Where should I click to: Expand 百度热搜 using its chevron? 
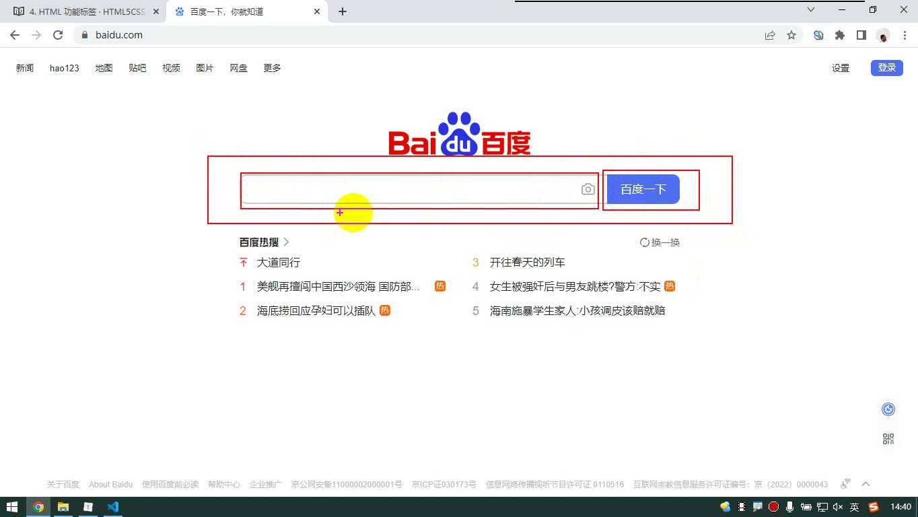[x=286, y=242]
